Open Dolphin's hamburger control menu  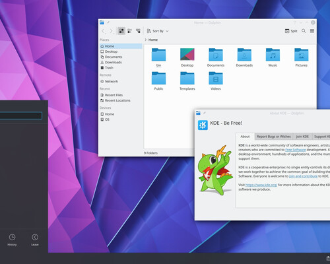point(312,31)
